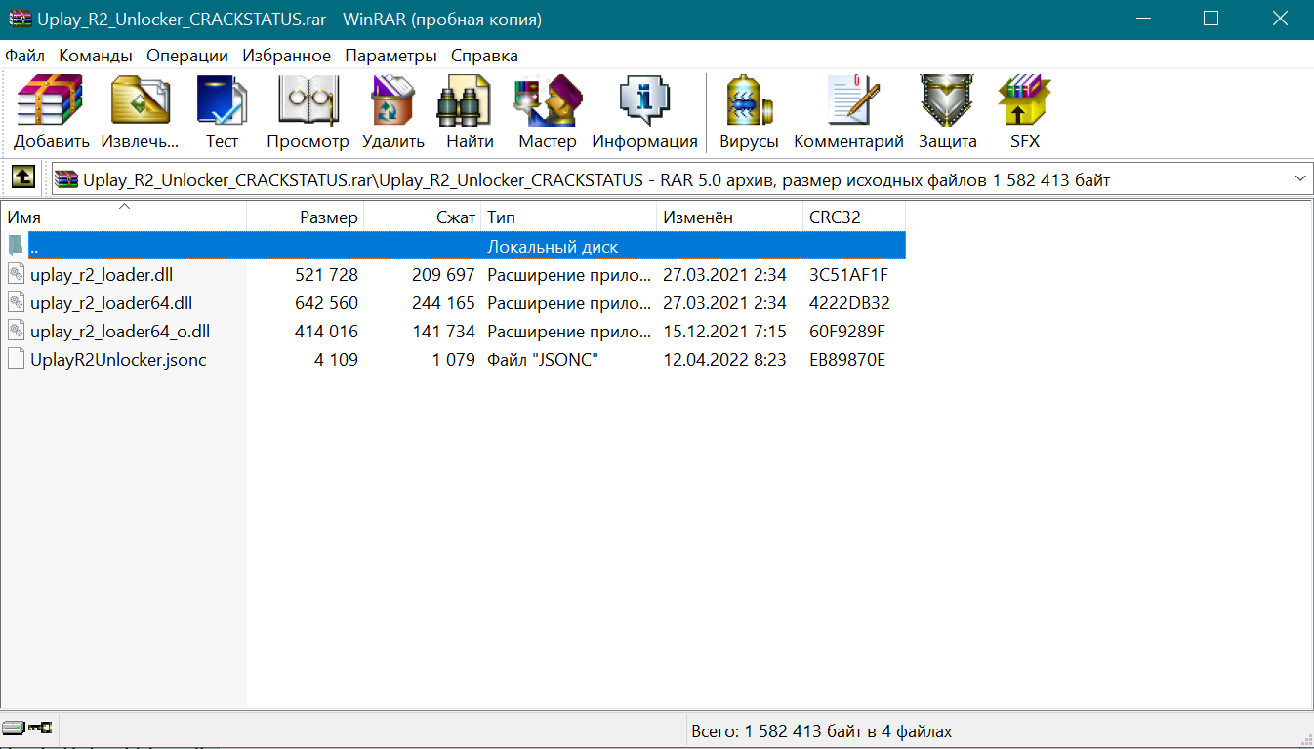
Task: Click the Добавить (Add) toolbar icon
Action: click(x=51, y=113)
